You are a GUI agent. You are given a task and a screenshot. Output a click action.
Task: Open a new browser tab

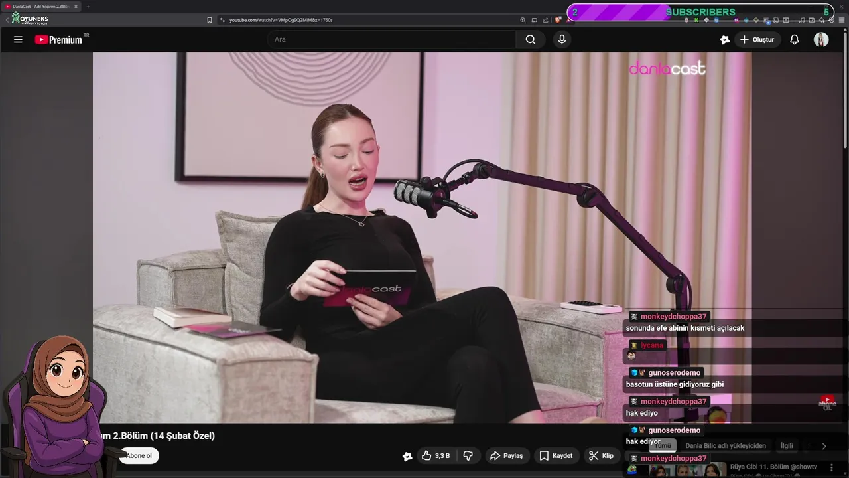88,7
